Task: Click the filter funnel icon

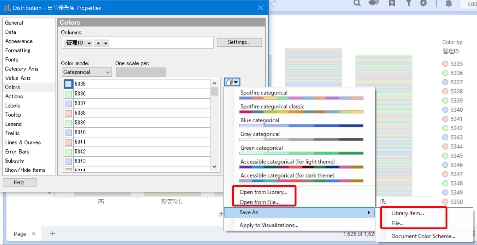Action: tap(408, 3)
